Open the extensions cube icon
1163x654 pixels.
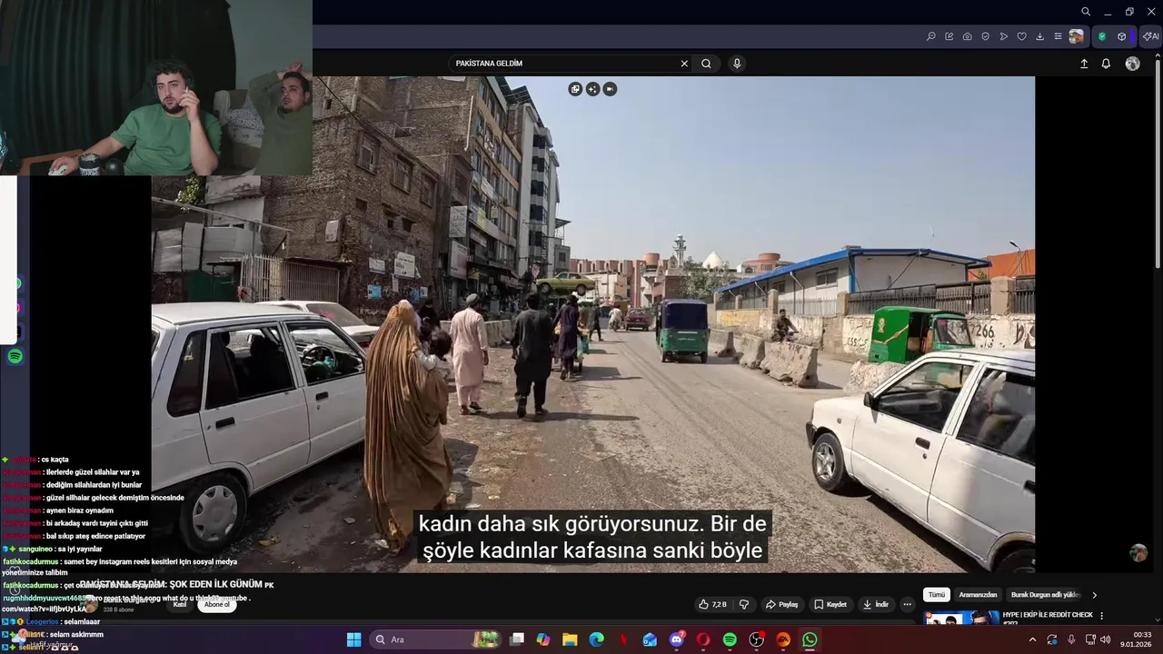coord(1122,36)
